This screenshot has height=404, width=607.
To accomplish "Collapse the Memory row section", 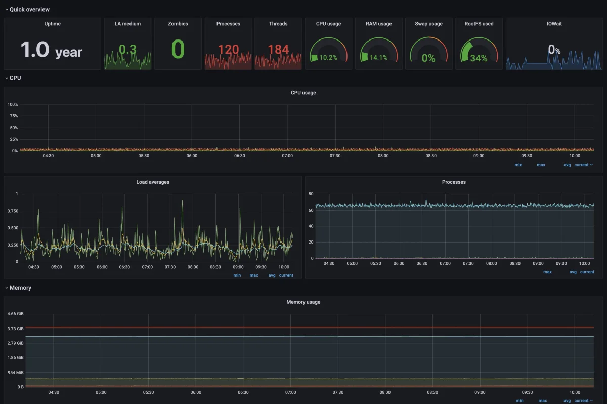I will pyautogui.click(x=20, y=288).
